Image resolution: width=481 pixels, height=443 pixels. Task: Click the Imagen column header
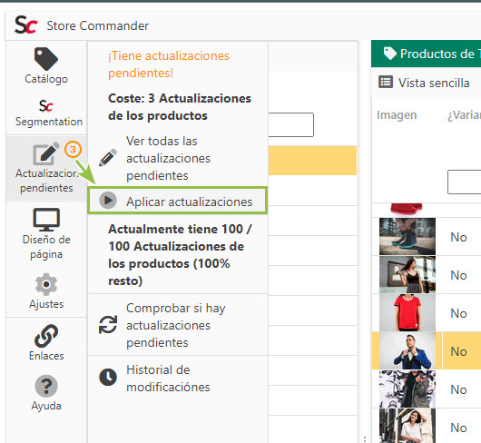pos(397,115)
